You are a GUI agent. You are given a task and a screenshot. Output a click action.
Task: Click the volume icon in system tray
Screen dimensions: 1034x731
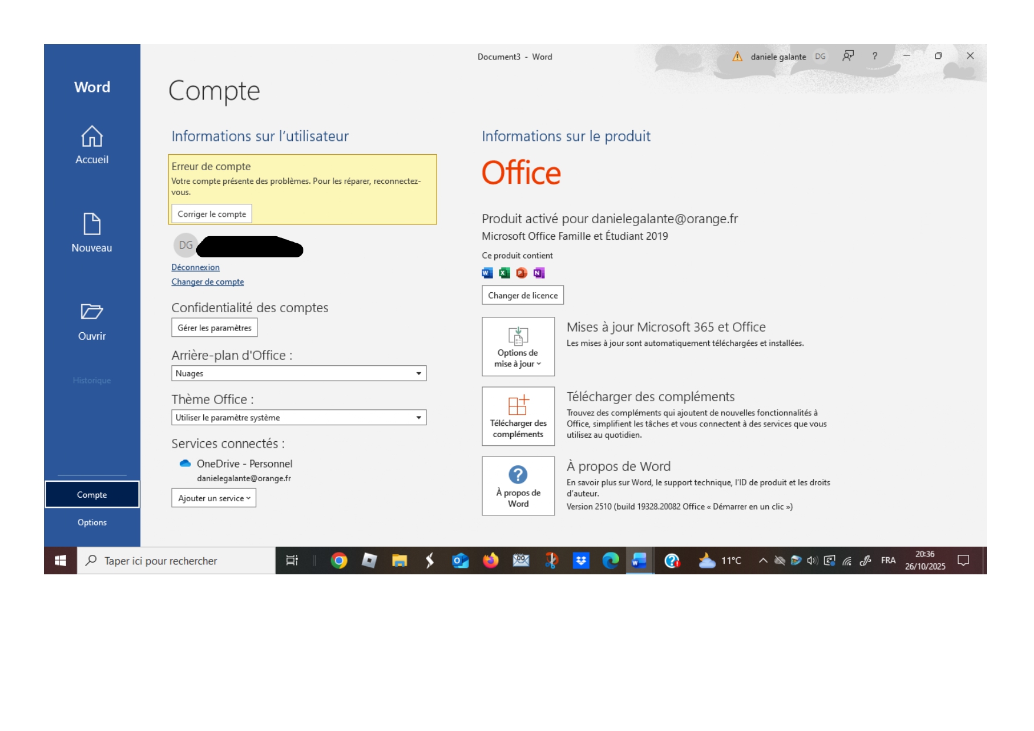click(x=812, y=561)
